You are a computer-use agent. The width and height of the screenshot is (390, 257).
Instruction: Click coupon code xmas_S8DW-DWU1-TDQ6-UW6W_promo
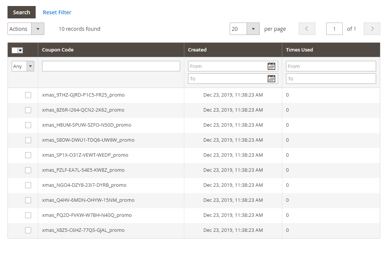coord(88,140)
